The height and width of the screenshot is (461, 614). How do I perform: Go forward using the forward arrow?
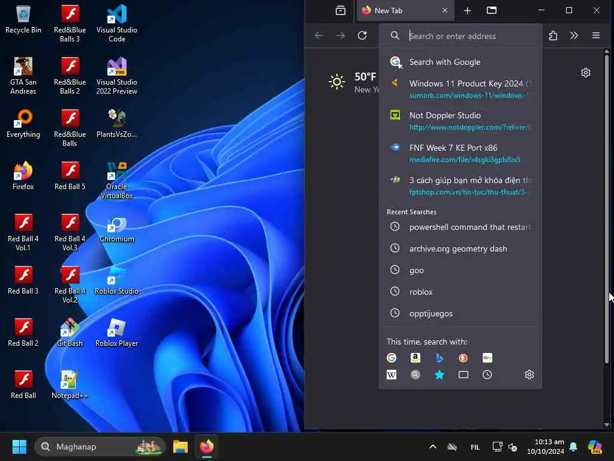click(341, 35)
